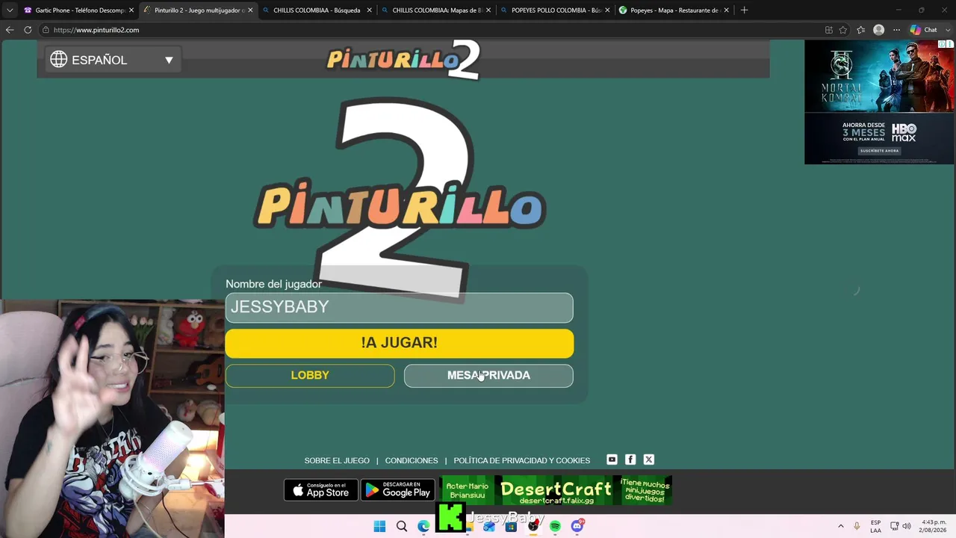
Task: Switch to the CHILLIS COLOMBIAA Búsqueda tab
Action: tap(317, 10)
